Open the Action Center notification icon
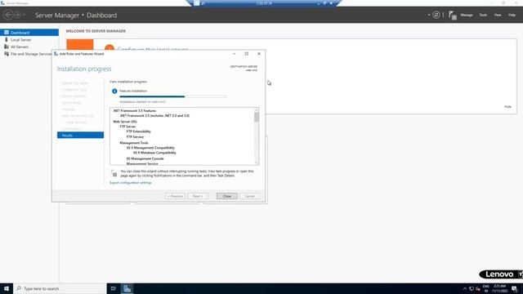Viewport: 523px width, 294px height. (x=514, y=288)
